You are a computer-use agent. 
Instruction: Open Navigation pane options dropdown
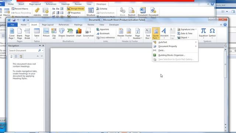point(40,45)
